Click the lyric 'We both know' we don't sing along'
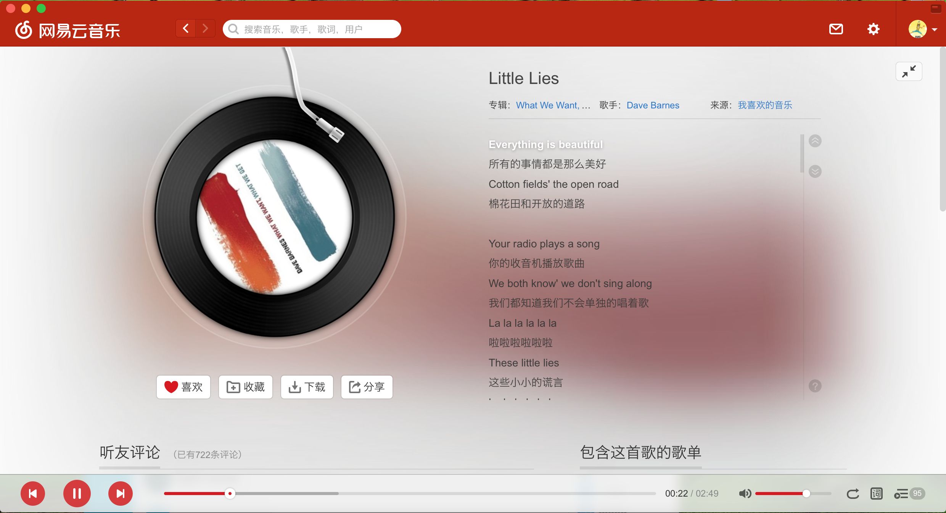This screenshot has height=513, width=946. (570, 284)
